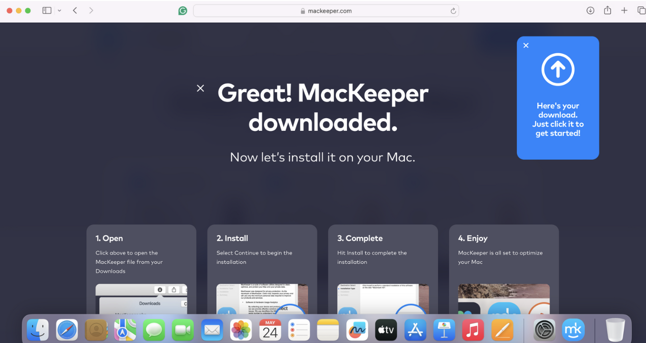Open FaceTime from the Dock
The height and width of the screenshot is (343, 646).
click(x=183, y=330)
